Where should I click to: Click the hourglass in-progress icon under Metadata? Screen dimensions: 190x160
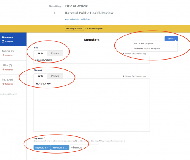(x=3, y=42)
